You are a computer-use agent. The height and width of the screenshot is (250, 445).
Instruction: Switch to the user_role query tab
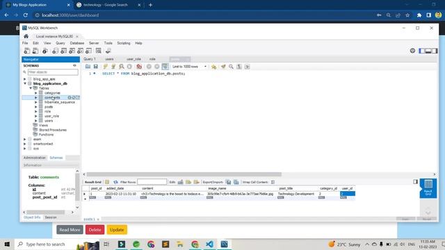133,59
